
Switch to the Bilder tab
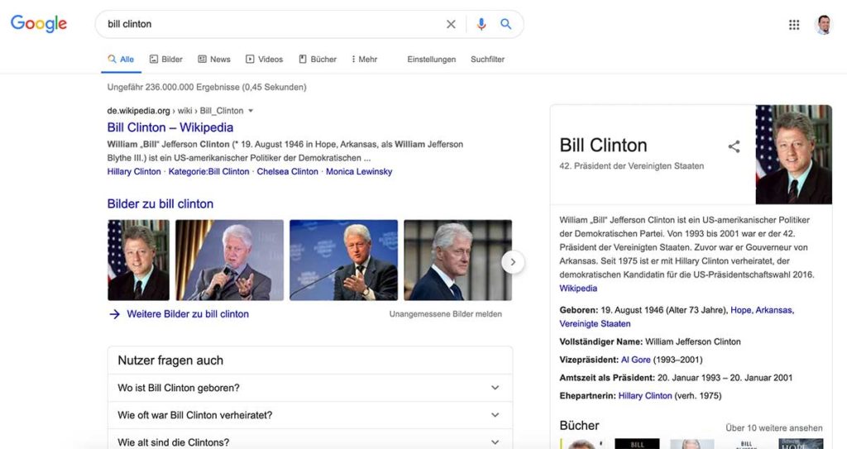tap(165, 59)
